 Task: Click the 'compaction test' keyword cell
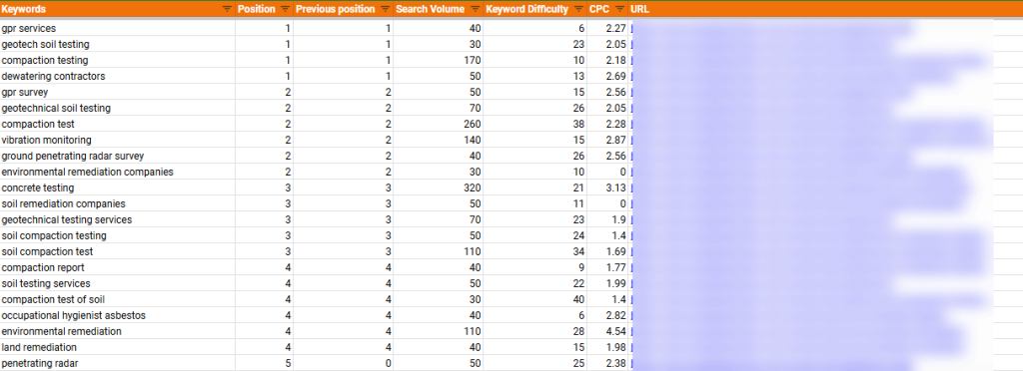click(118, 125)
